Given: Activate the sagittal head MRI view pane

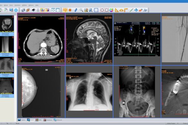Looking at the screenshot, I should click(x=89, y=39).
